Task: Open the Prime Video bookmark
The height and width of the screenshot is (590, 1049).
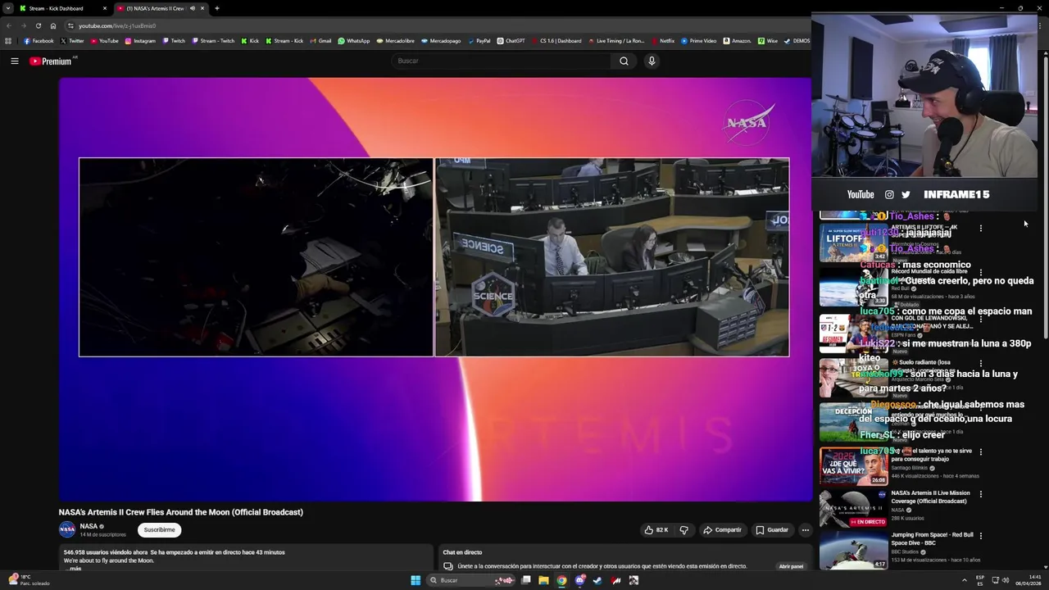Action: [x=699, y=41]
